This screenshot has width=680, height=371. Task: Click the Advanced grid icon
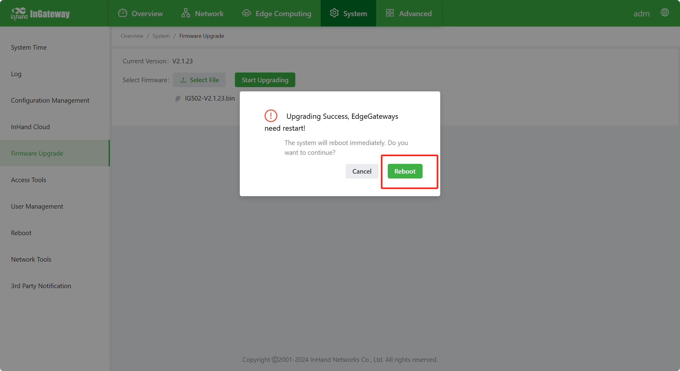pyautogui.click(x=390, y=13)
